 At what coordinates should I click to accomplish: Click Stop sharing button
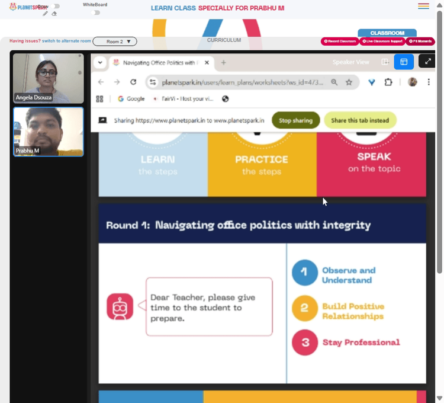coord(295,120)
